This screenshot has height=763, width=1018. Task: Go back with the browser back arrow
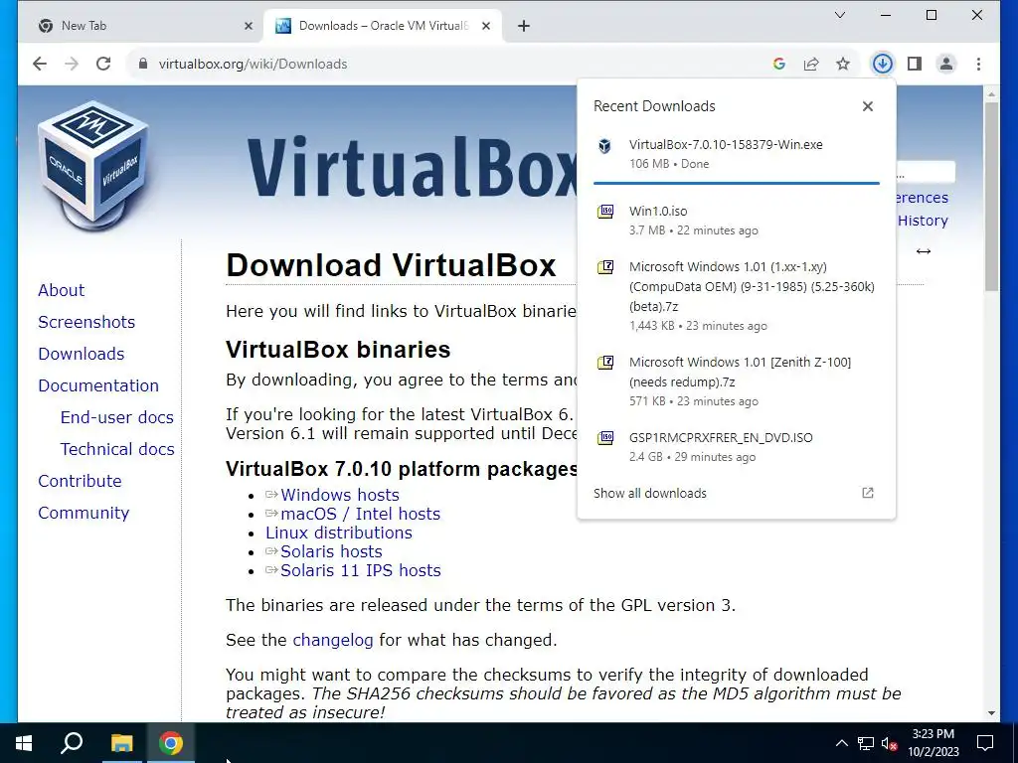tap(40, 64)
